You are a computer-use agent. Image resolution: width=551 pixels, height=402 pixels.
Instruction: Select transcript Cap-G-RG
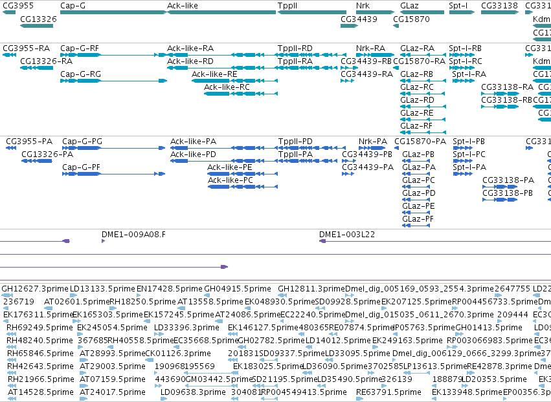tap(80, 74)
